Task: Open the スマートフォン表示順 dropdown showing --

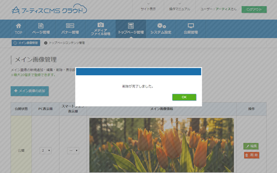Action: (x=73, y=150)
